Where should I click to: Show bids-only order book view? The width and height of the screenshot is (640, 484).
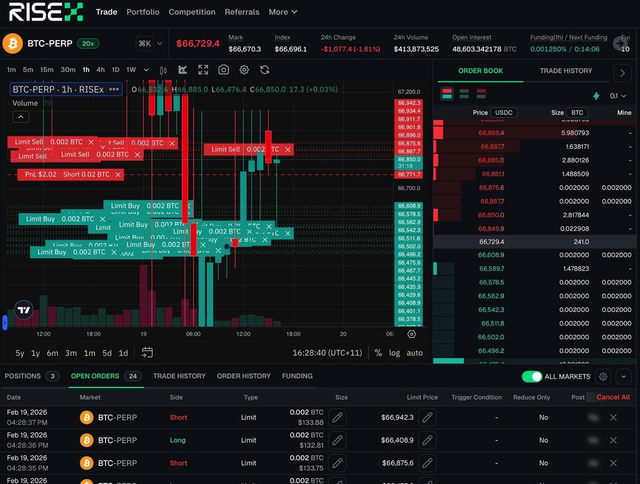click(464, 94)
